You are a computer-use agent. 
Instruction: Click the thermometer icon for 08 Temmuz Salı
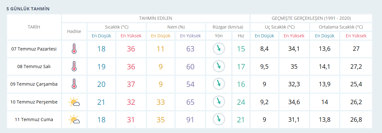point(74,66)
